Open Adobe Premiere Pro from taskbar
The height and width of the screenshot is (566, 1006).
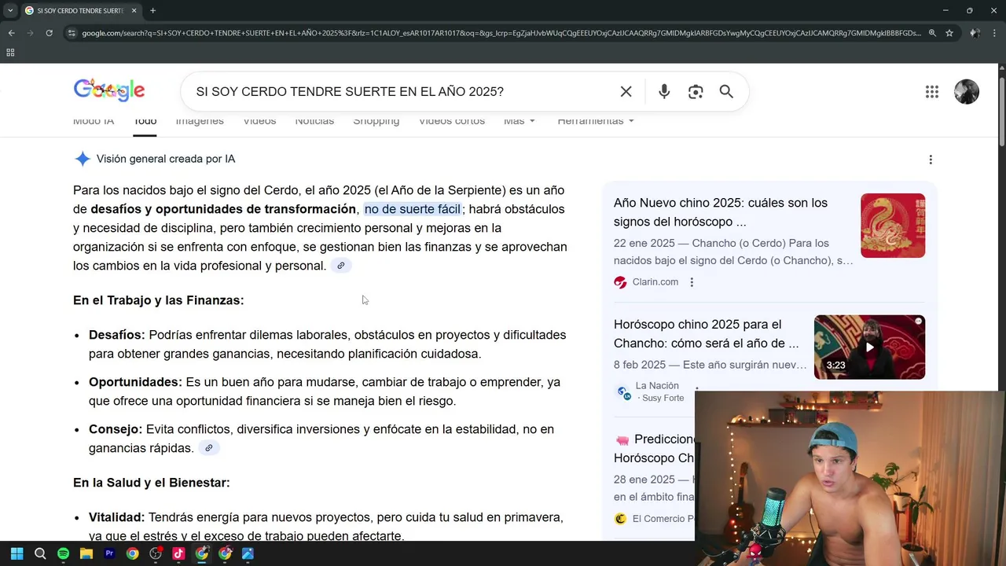pos(109,553)
